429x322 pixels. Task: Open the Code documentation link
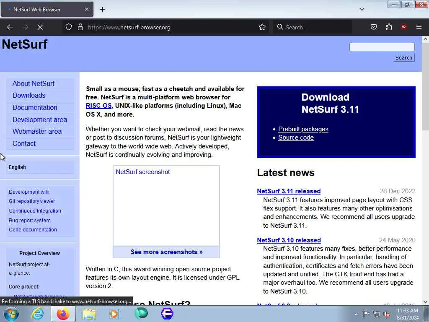[33, 230]
